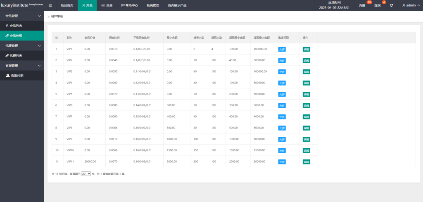Click the 提现最大金额 column header
The height and width of the screenshot is (202, 423).
263,38
